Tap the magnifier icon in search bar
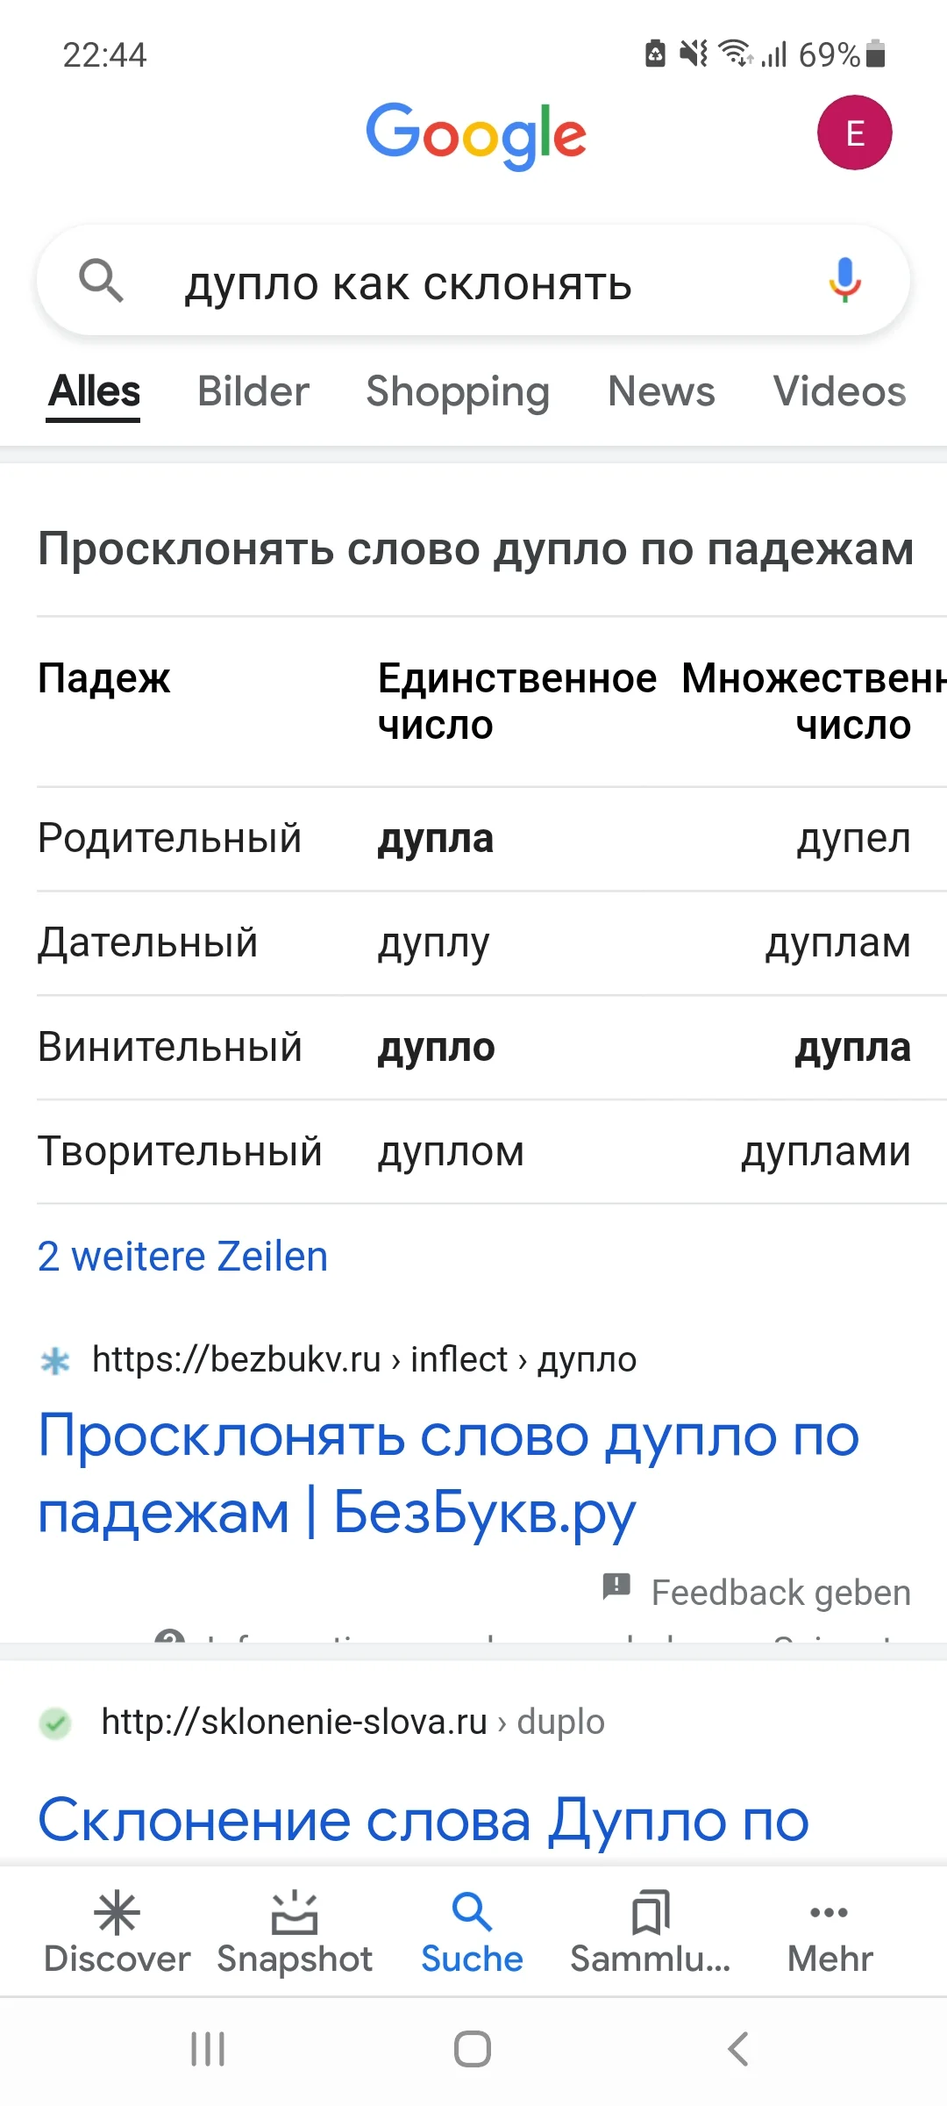 [x=103, y=281]
